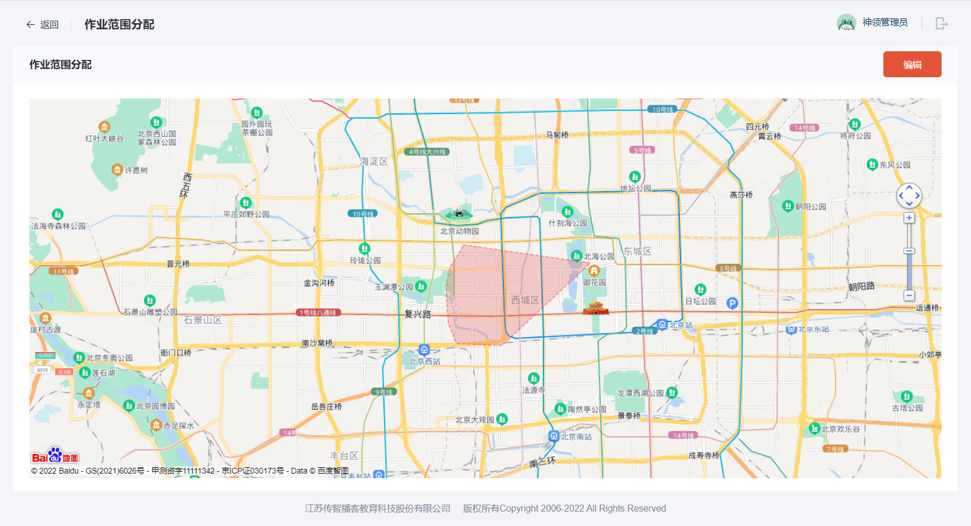Screen dimensions: 971x526
Task: Click the 御花园 landmark icon
Action: [594, 271]
